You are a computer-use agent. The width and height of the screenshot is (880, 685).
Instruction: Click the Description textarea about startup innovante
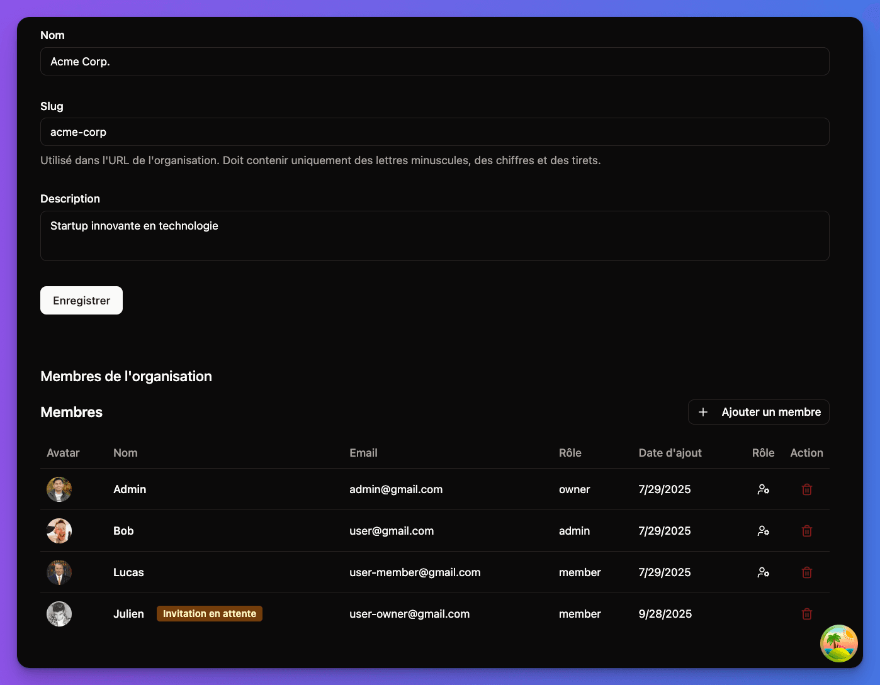(435, 236)
